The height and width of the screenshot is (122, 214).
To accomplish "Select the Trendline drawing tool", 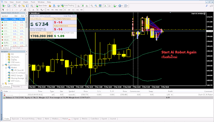I will pos(21,10).
